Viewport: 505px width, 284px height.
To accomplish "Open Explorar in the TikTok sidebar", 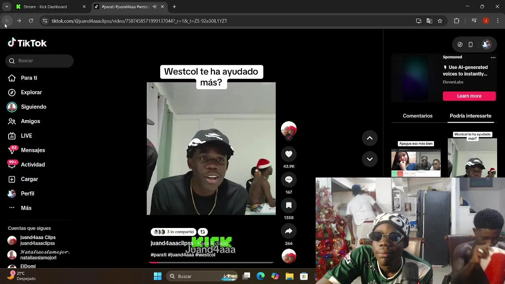I will click(25, 92).
